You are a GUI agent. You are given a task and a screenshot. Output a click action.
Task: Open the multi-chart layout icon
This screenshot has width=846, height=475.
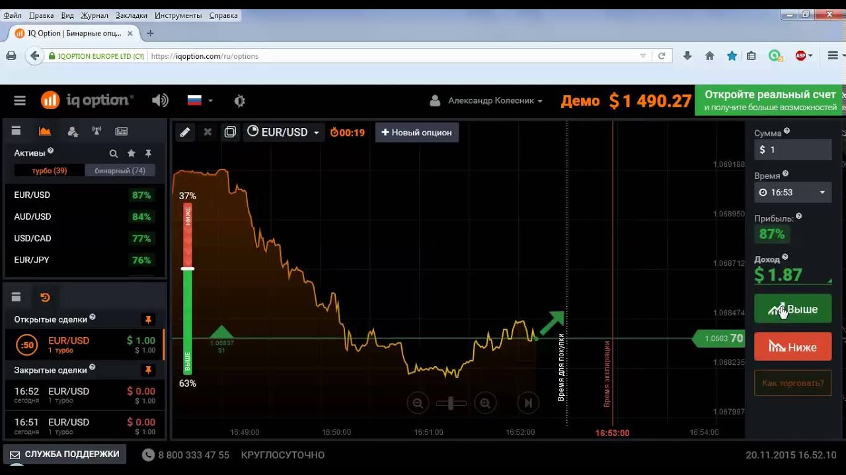tap(230, 132)
